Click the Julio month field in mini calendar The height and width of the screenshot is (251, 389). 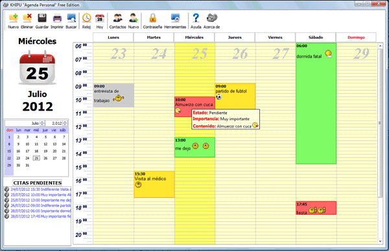click(x=23, y=123)
